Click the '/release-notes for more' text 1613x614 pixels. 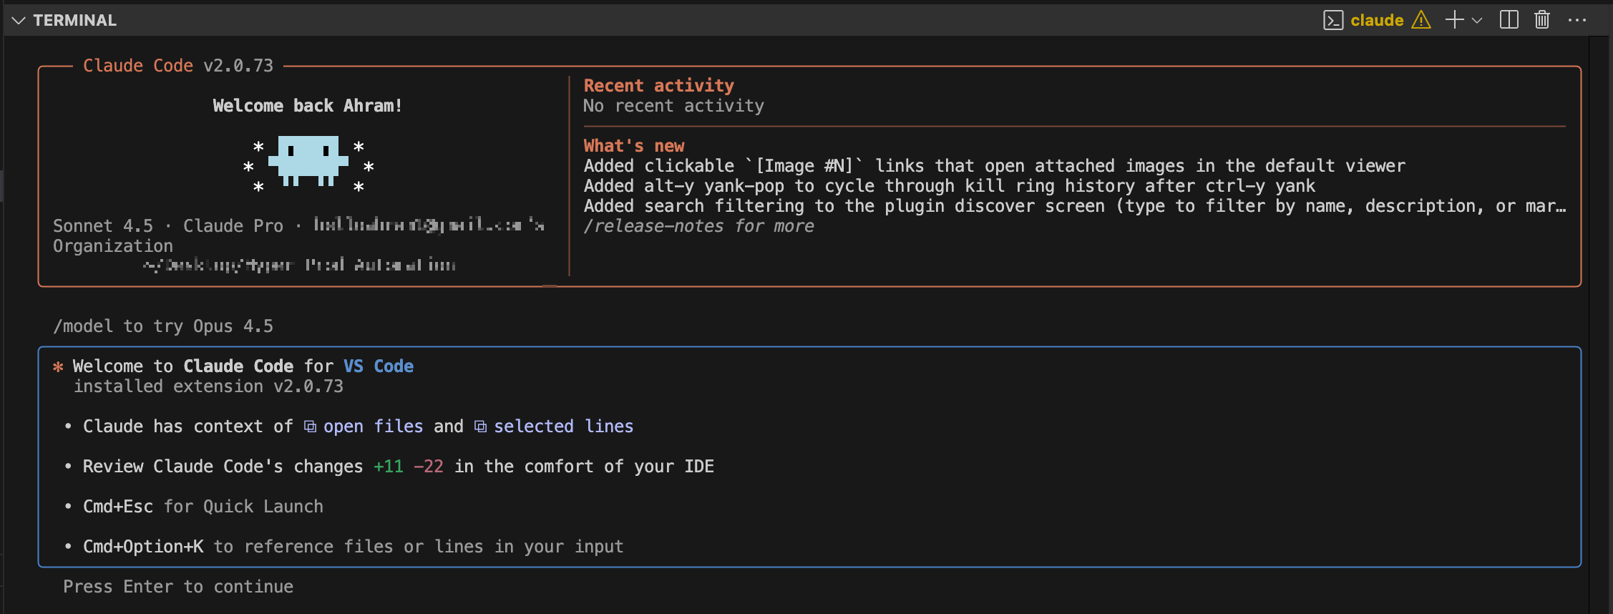(699, 226)
